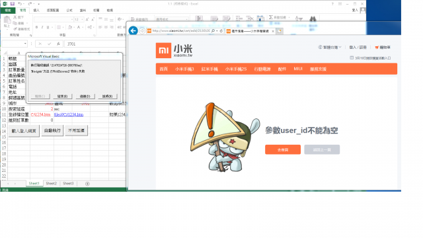423x238 pixels.
Task: Click the formula bar confirm checkmark
Action: (49, 44)
